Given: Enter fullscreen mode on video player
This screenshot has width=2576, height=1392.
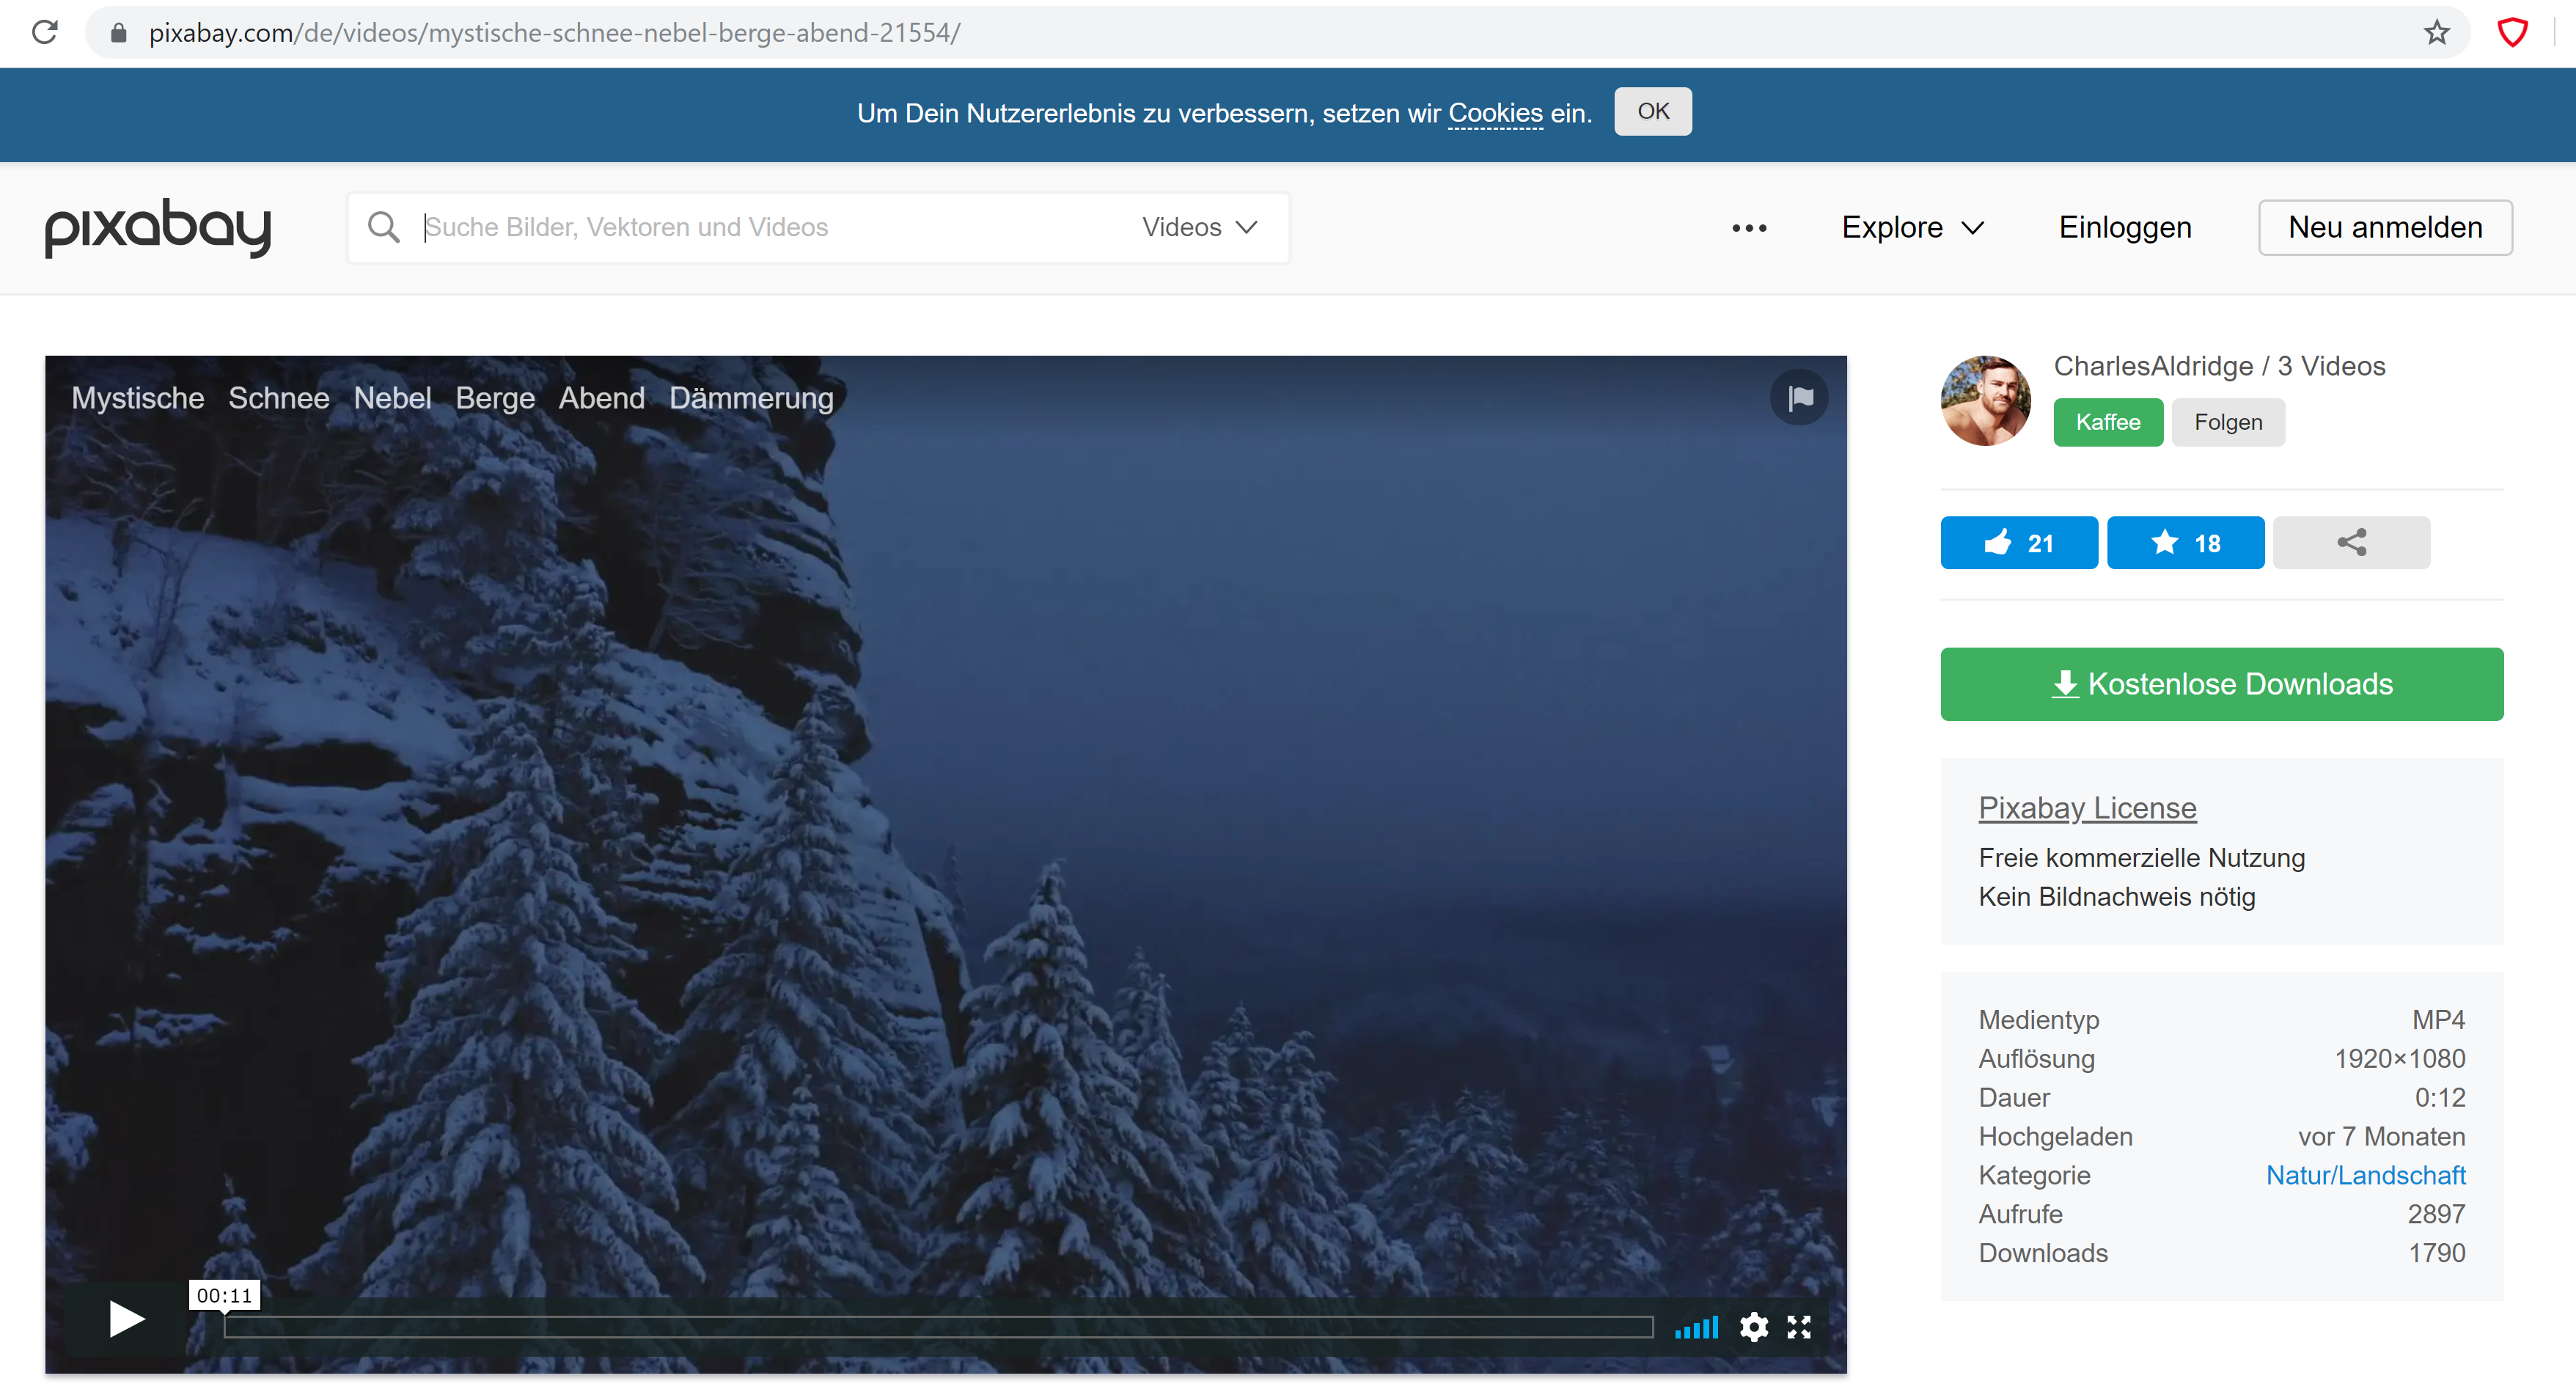Looking at the screenshot, I should [x=1799, y=1327].
